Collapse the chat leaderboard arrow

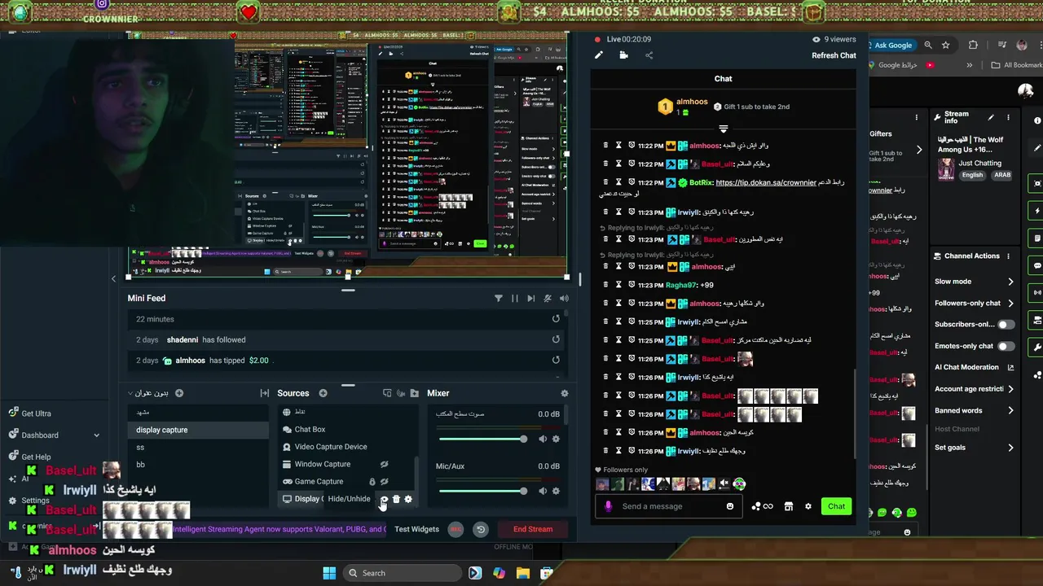(723, 129)
